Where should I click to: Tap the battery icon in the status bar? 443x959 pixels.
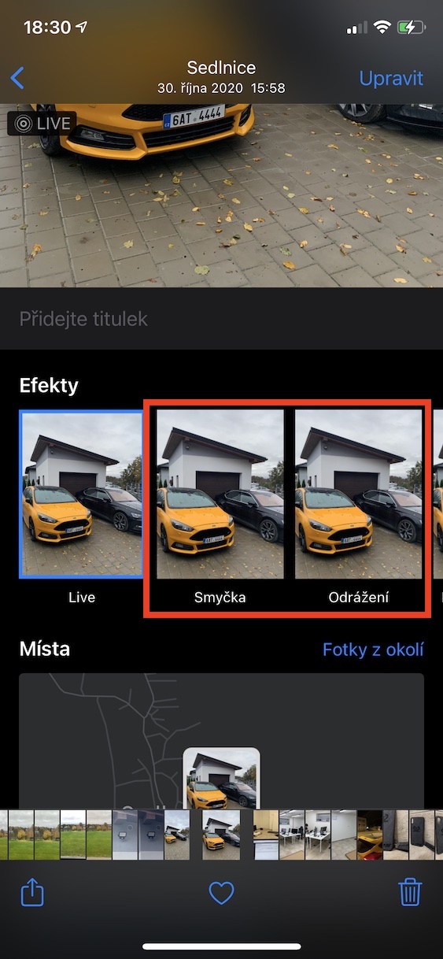tap(411, 28)
